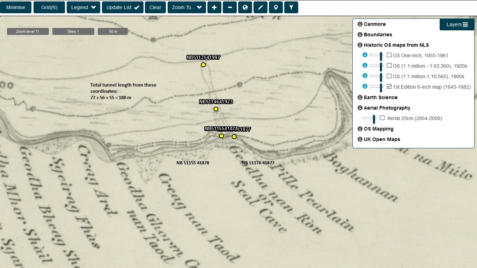Enable Aerial 25cm (2004-2008) checkbox

382,118
